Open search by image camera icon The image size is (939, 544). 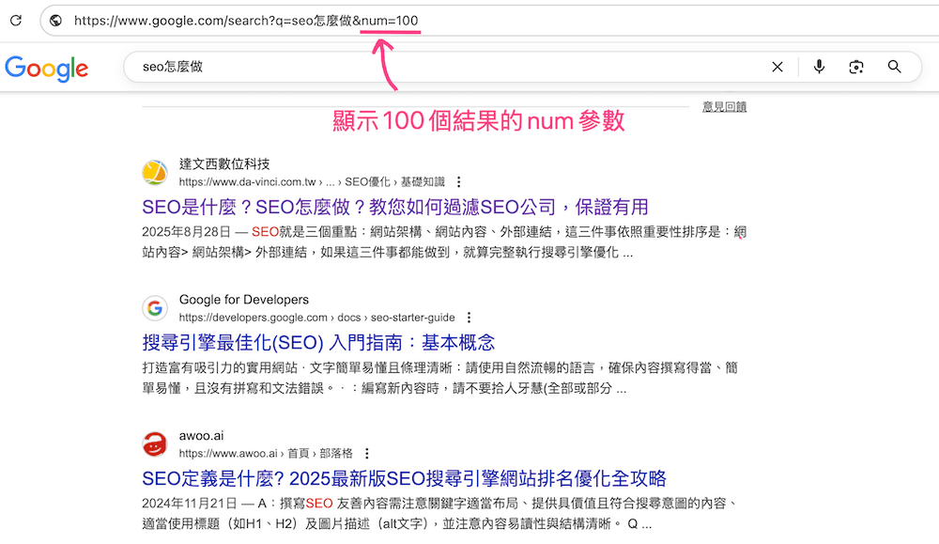[x=855, y=67]
